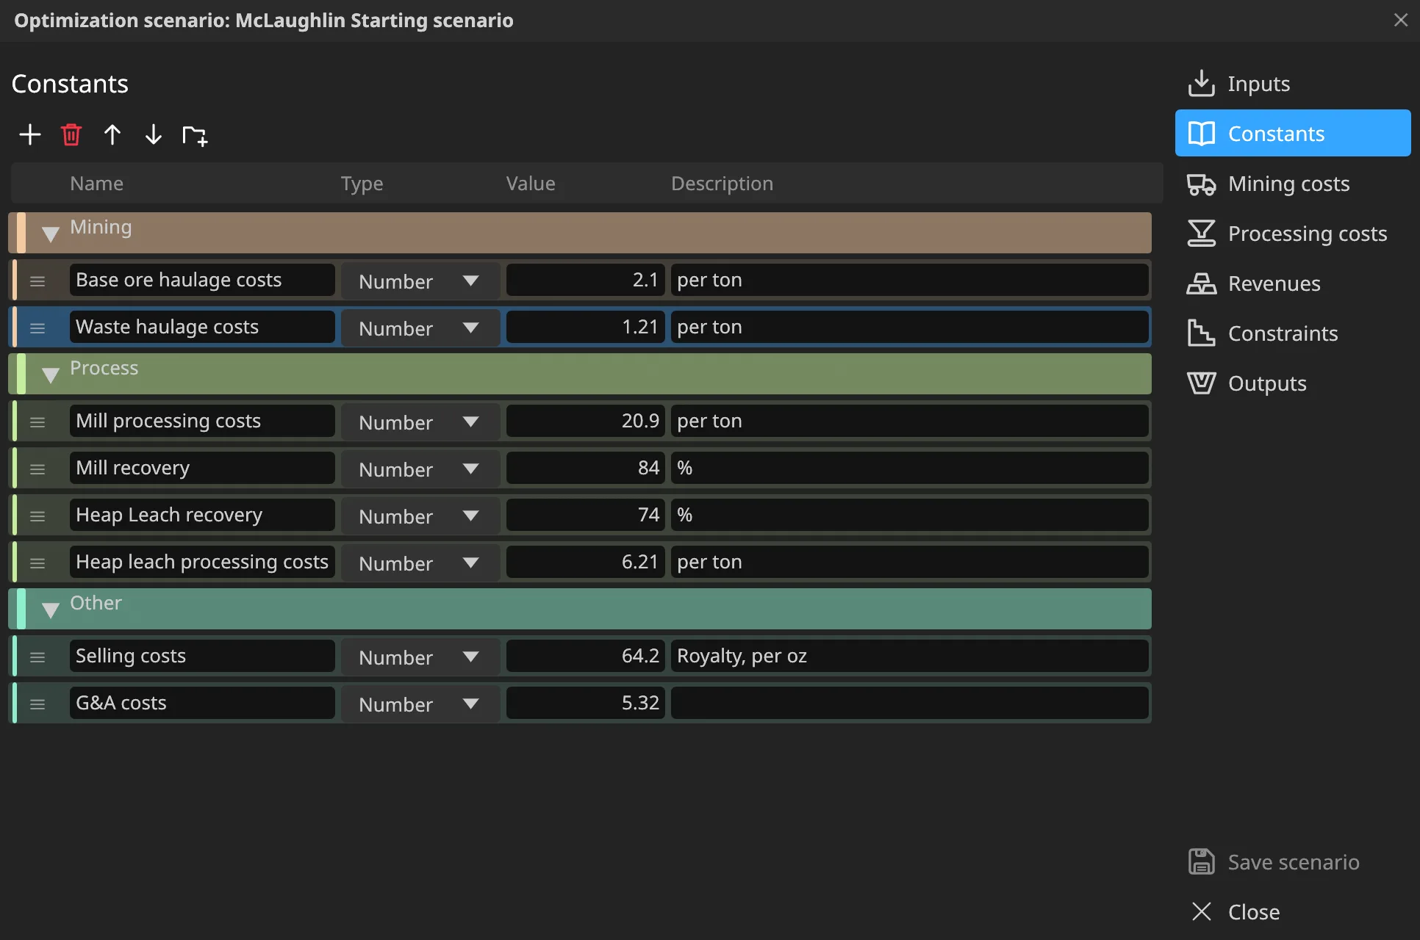Open Type dropdown for Base ore haulage costs

tap(420, 281)
